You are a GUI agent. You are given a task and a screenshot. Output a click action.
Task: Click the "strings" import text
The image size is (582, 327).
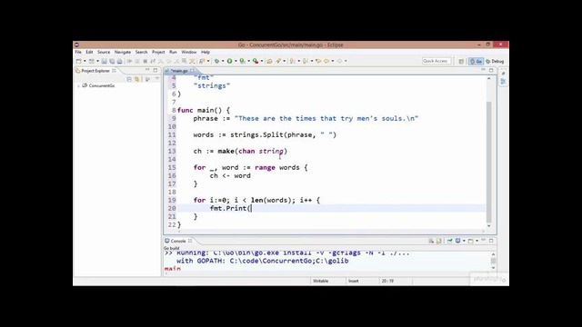point(212,85)
